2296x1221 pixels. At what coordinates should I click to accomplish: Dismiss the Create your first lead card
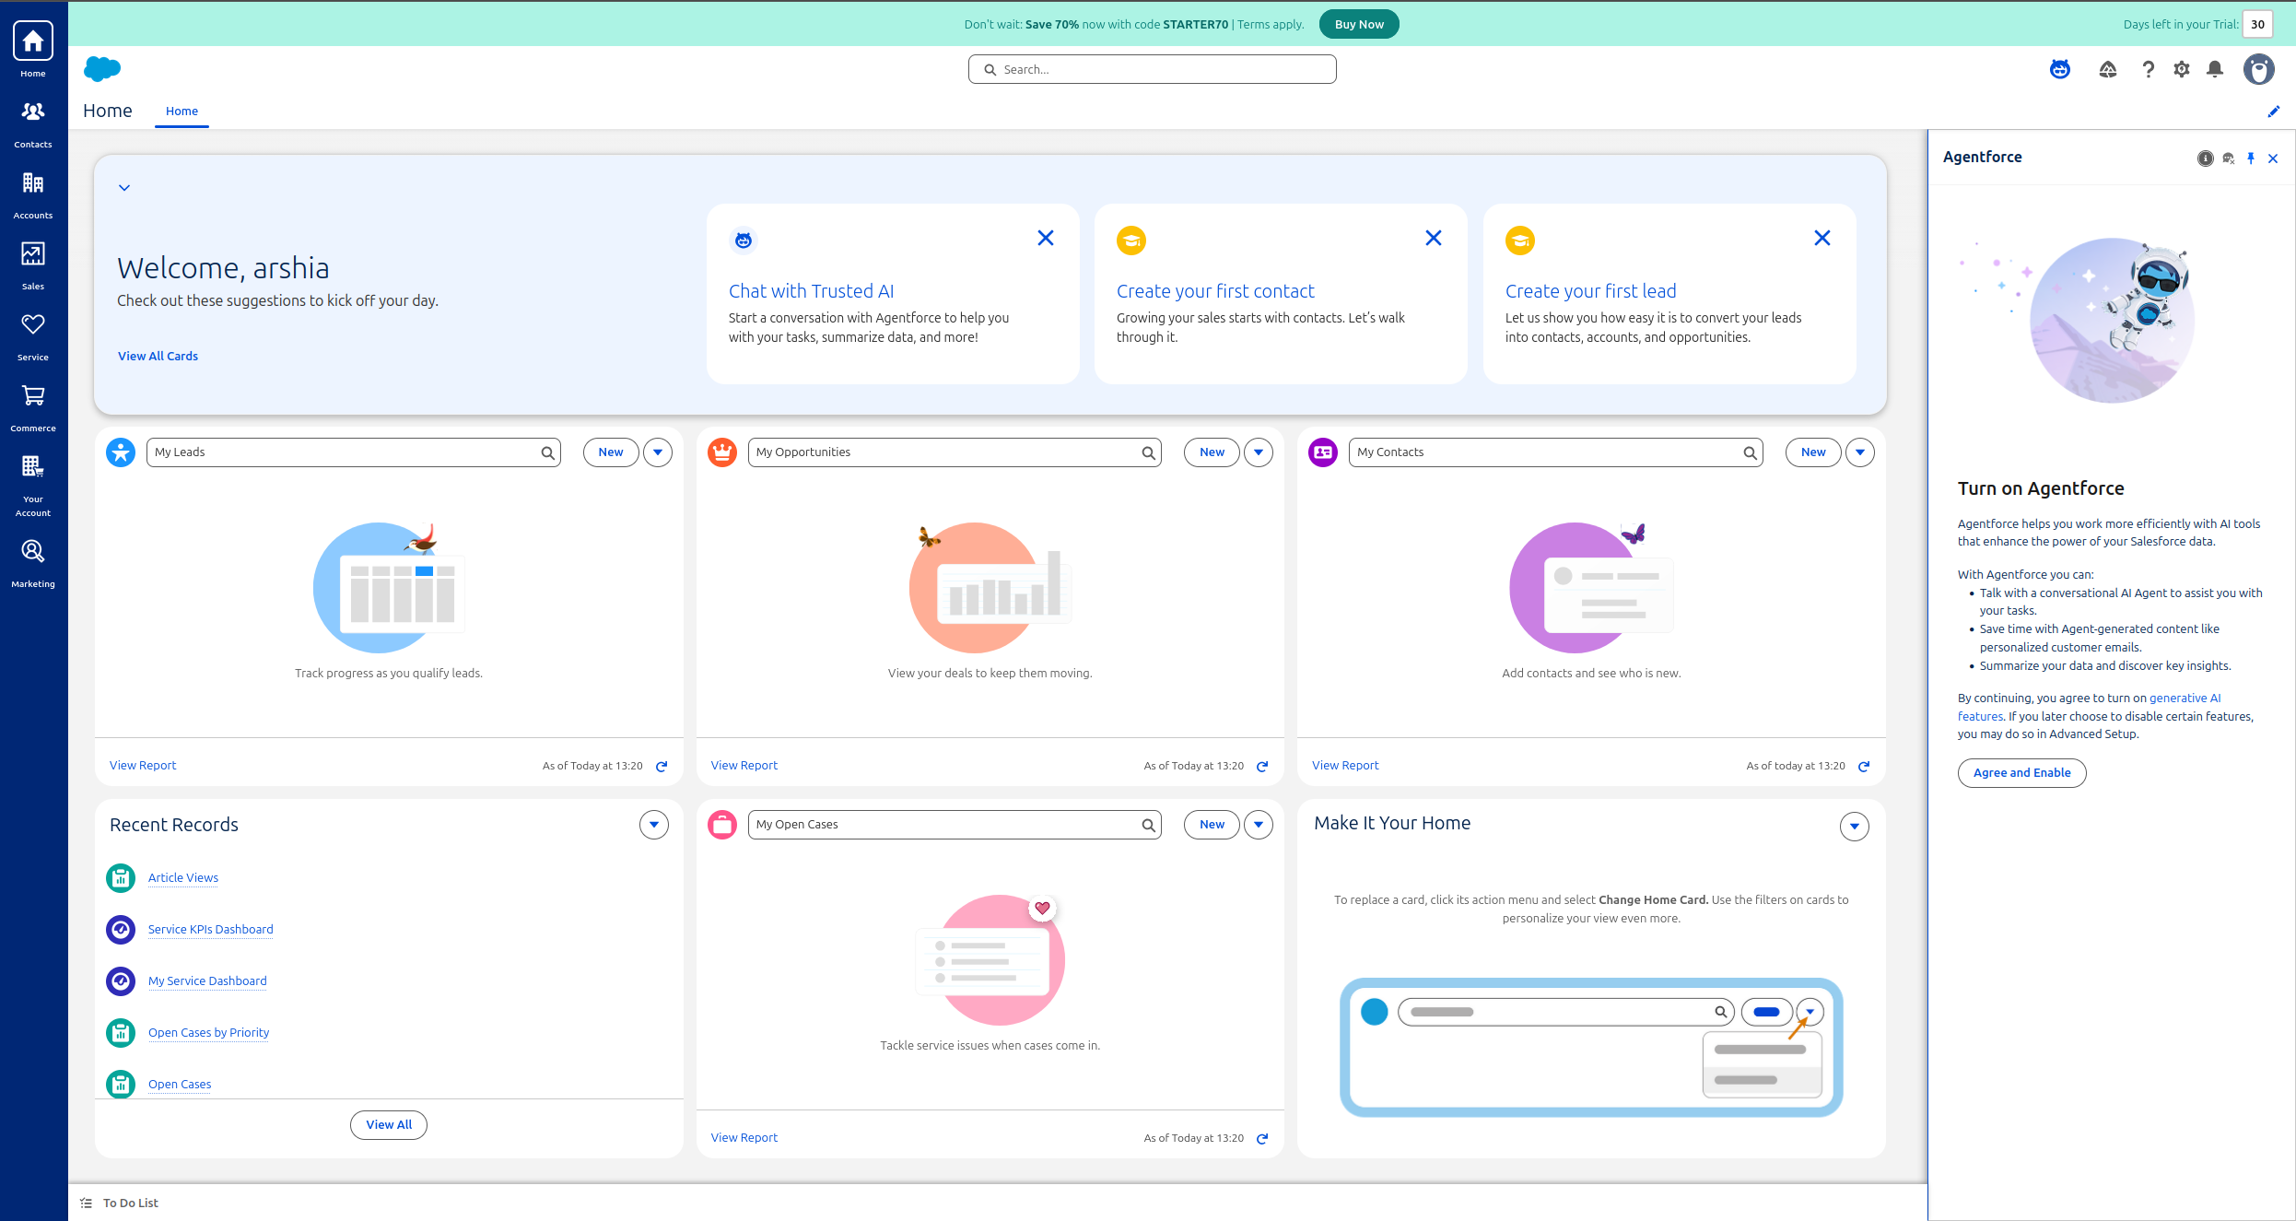pyautogui.click(x=1822, y=238)
